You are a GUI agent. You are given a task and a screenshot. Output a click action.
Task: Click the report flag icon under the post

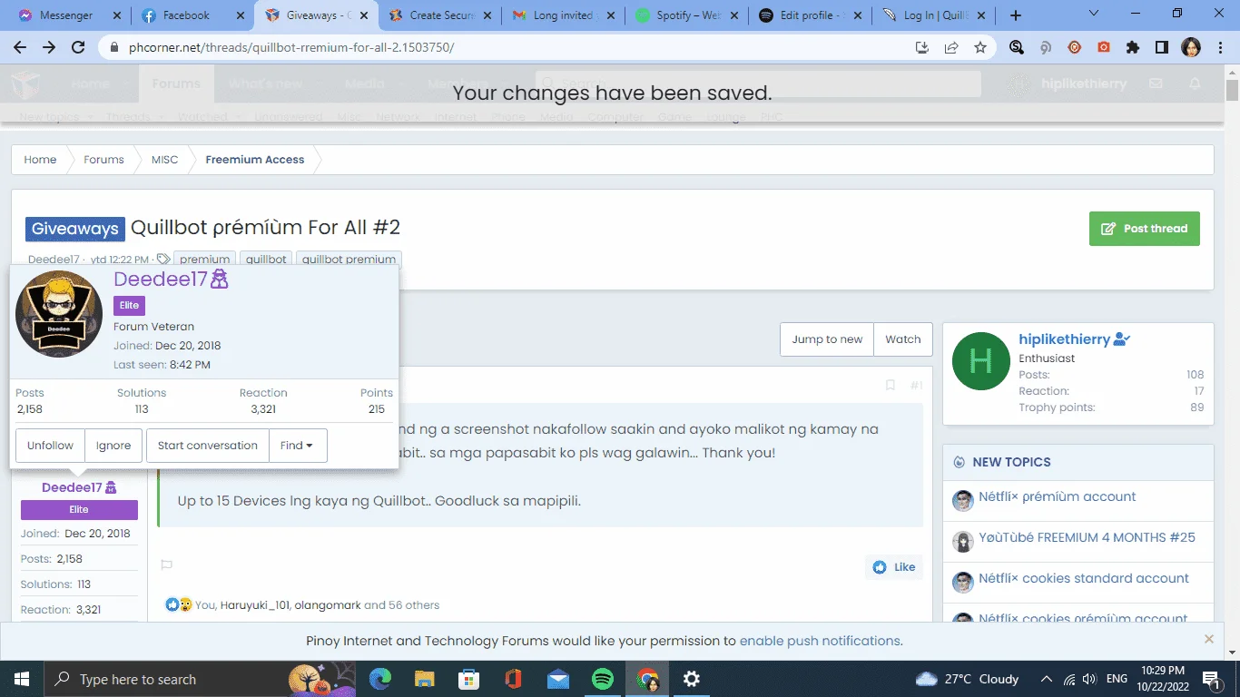click(167, 565)
